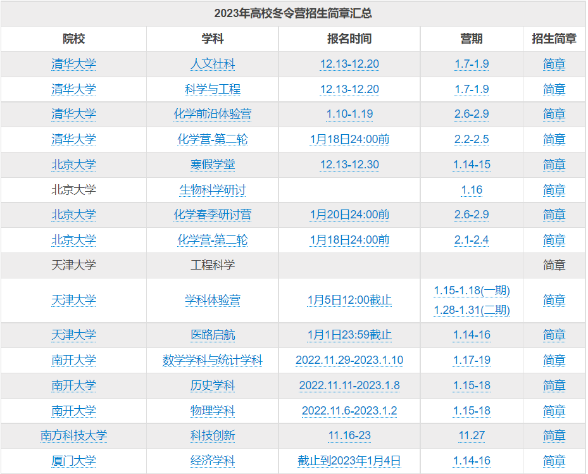The height and width of the screenshot is (474, 588).
Task: Click the 1月1日23:59截止 deadline link
Action: 349,335
